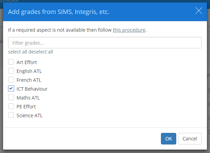The height and width of the screenshot is (153, 210).
Task: Enable the English ATL checkbox
Action: click(x=11, y=71)
